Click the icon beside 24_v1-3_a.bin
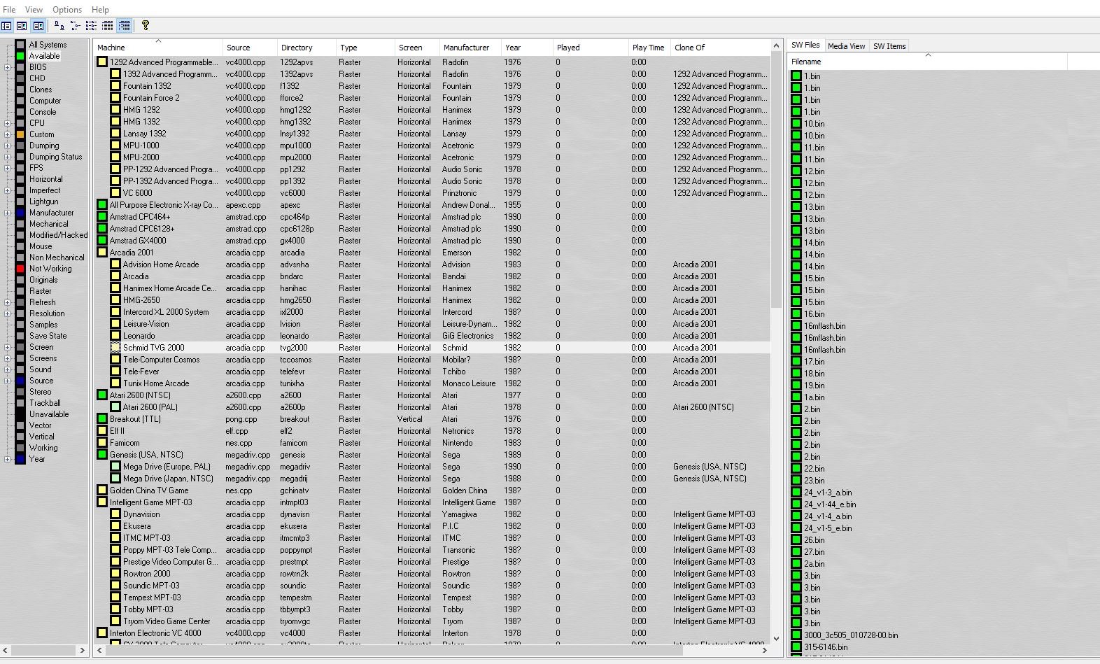Screen dimensions: 1100x664 click(x=796, y=493)
